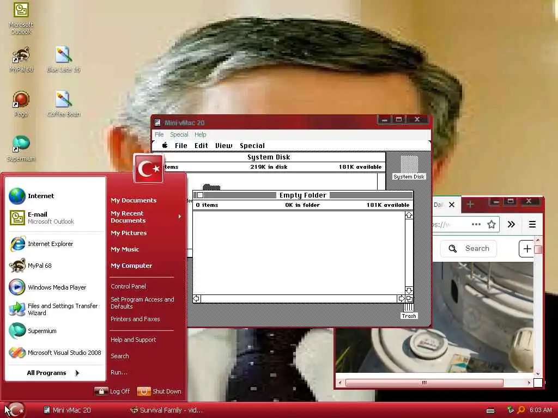Image resolution: width=558 pixels, height=418 pixels.
Task: Click Empty Folder scroll down arrow
Action: click(409, 291)
